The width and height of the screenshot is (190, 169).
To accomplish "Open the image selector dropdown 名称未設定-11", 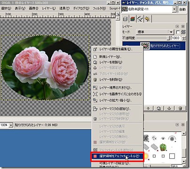I will point(149,9).
